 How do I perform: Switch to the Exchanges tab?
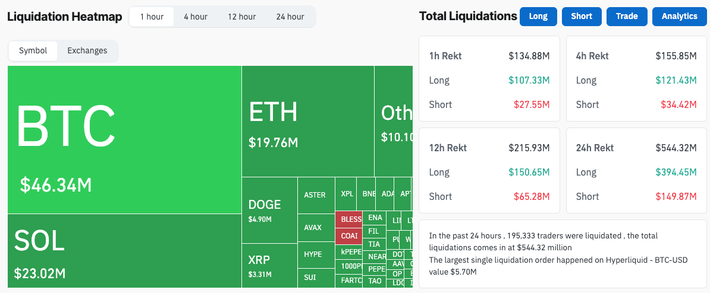87,50
